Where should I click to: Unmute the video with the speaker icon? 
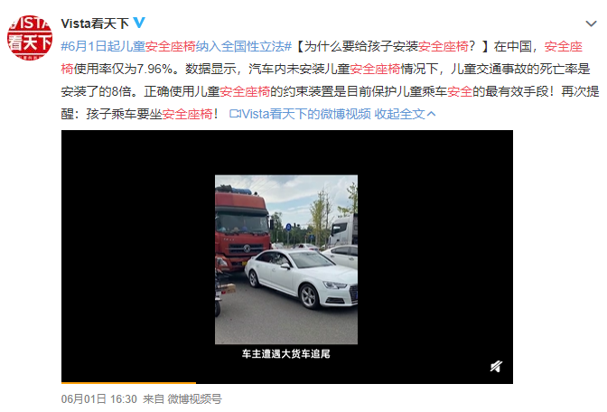(x=496, y=366)
